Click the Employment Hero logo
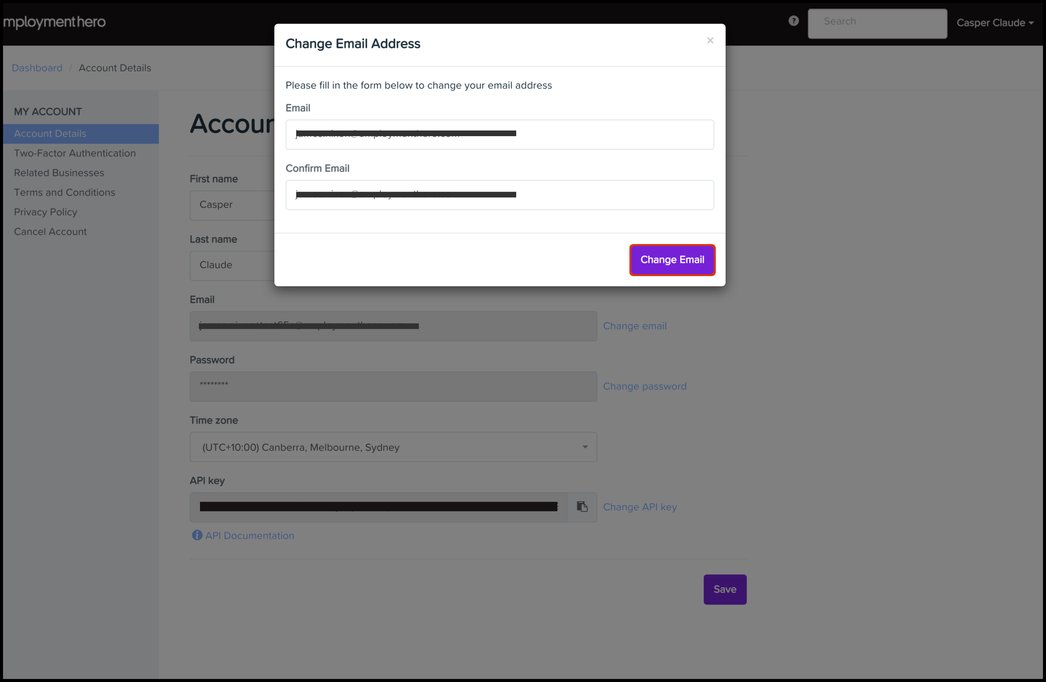 tap(54, 22)
